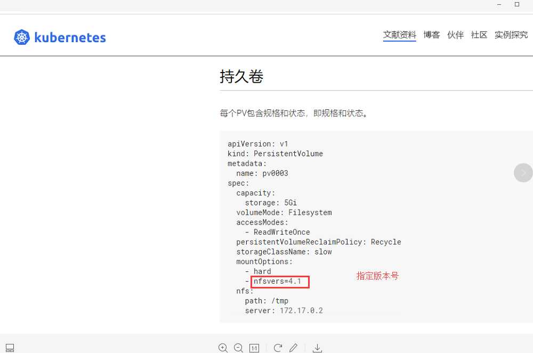The image size is (533, 353).
Task: Click the line kind: PersistentVolume
Action: [275, 154]
